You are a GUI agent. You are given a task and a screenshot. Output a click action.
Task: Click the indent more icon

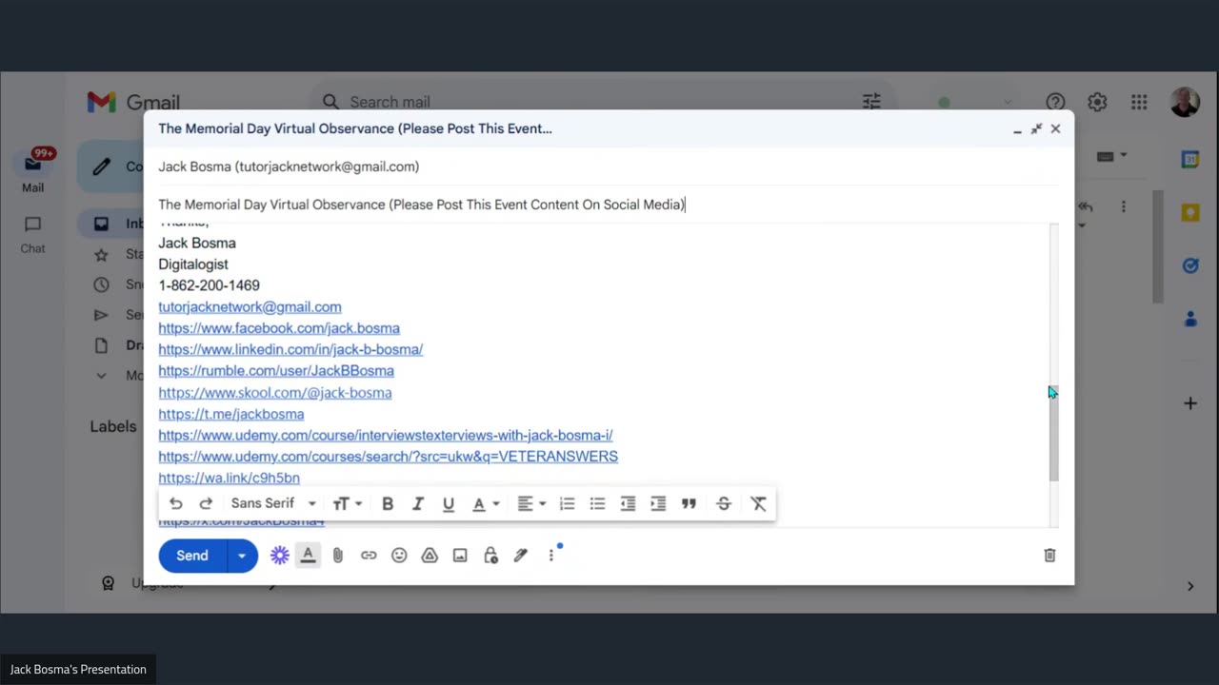[x=658, y=504]
